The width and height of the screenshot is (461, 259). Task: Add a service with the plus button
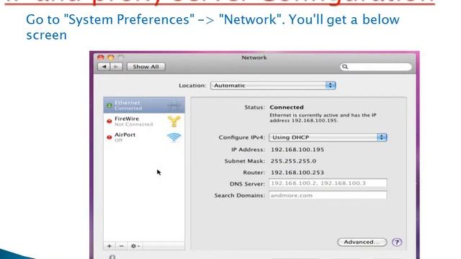pos(109,246)
